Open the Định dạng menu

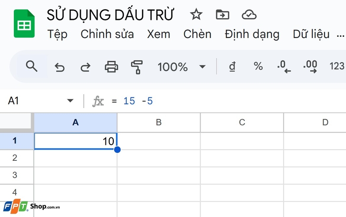[252, 35]
